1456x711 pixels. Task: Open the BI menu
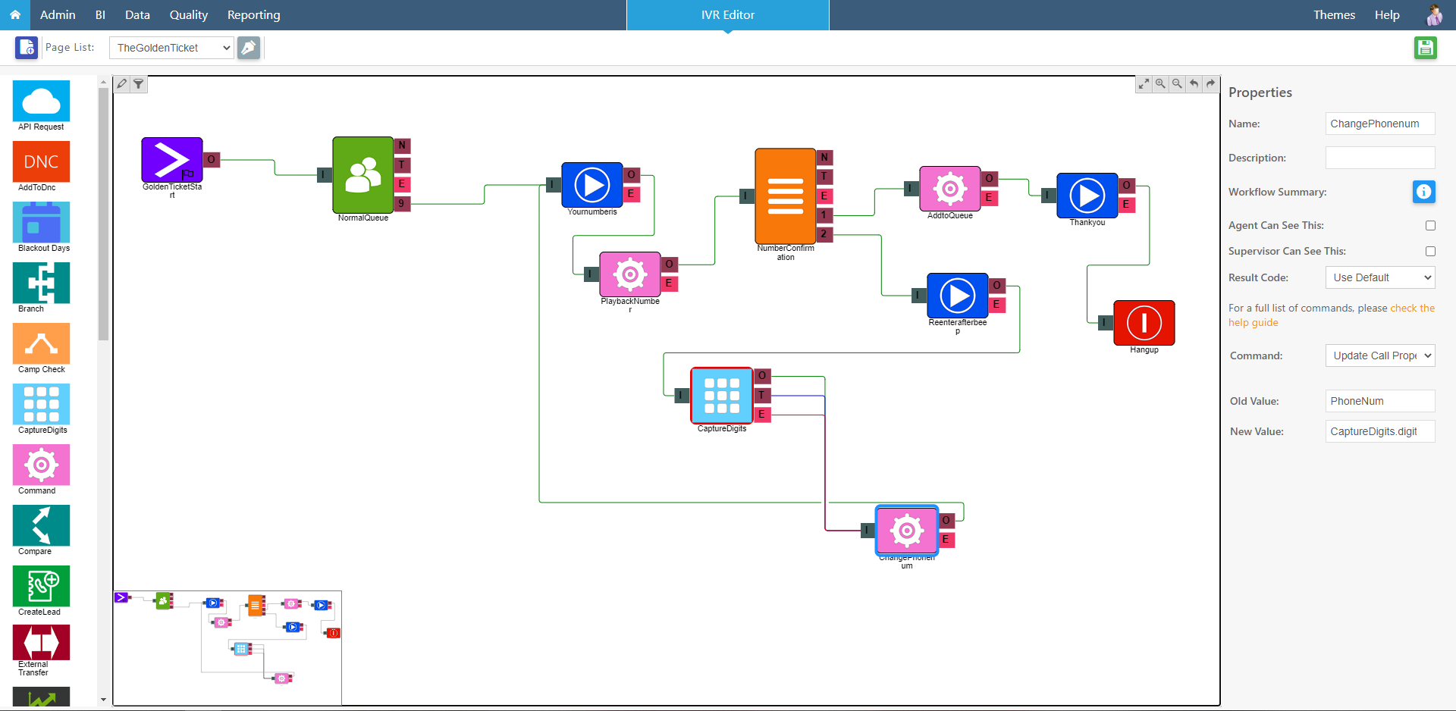(100, 15)
